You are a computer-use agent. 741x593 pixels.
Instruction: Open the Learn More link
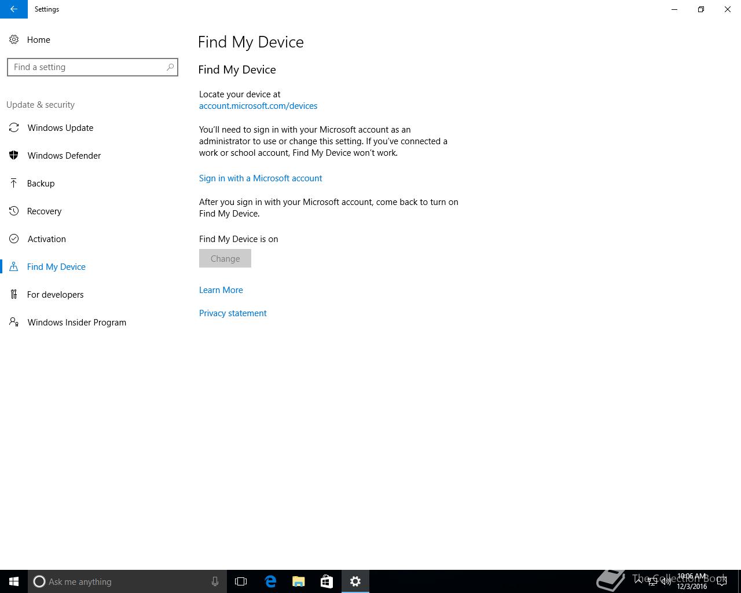pos(221,290)
